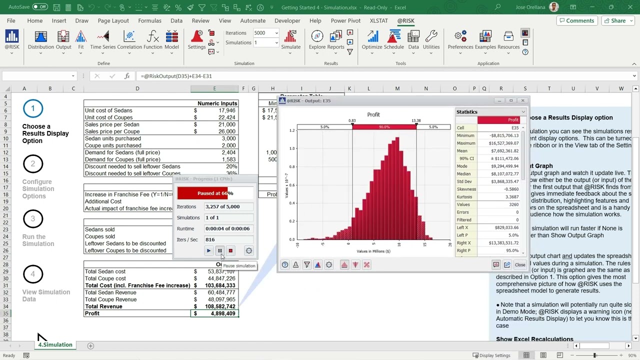Open the Resources tool
Image resolution: width=640 pixels, height=360 pixels.
click(508, 41)
